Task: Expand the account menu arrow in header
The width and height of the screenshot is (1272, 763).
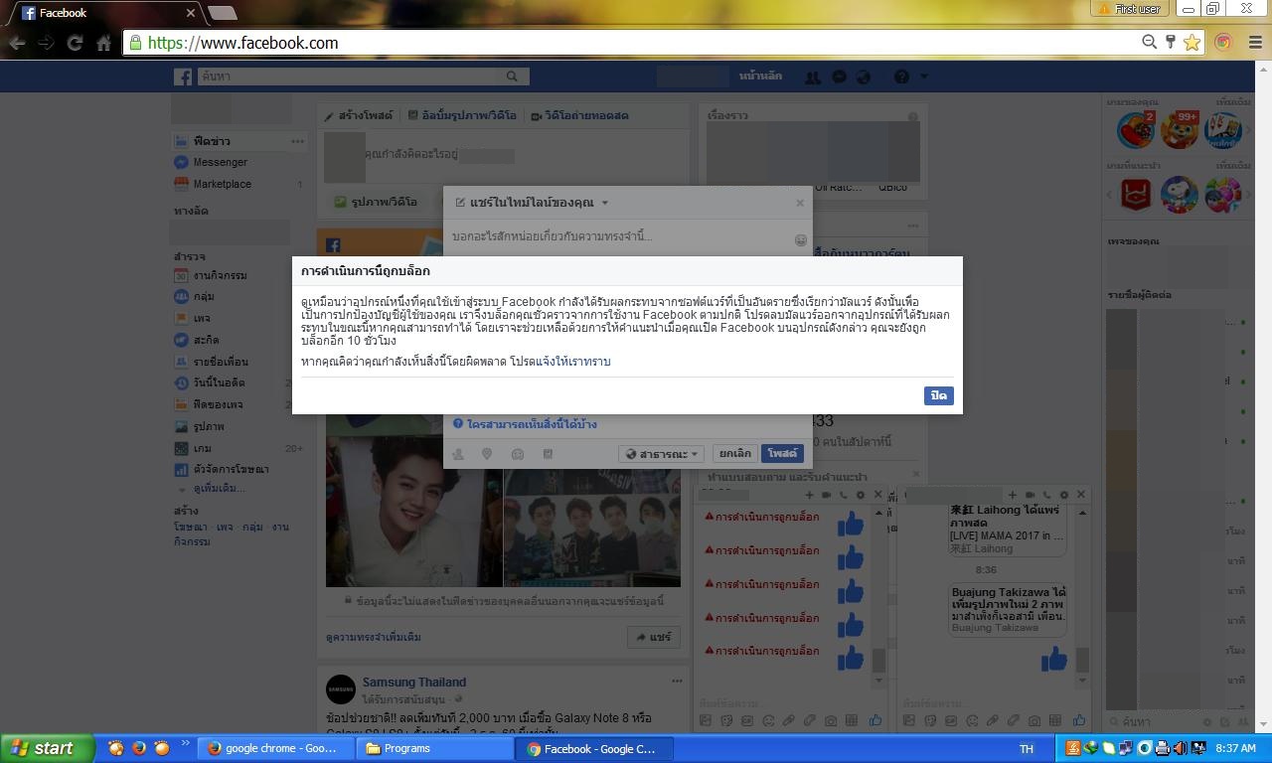Action: (x=924, y=76)
